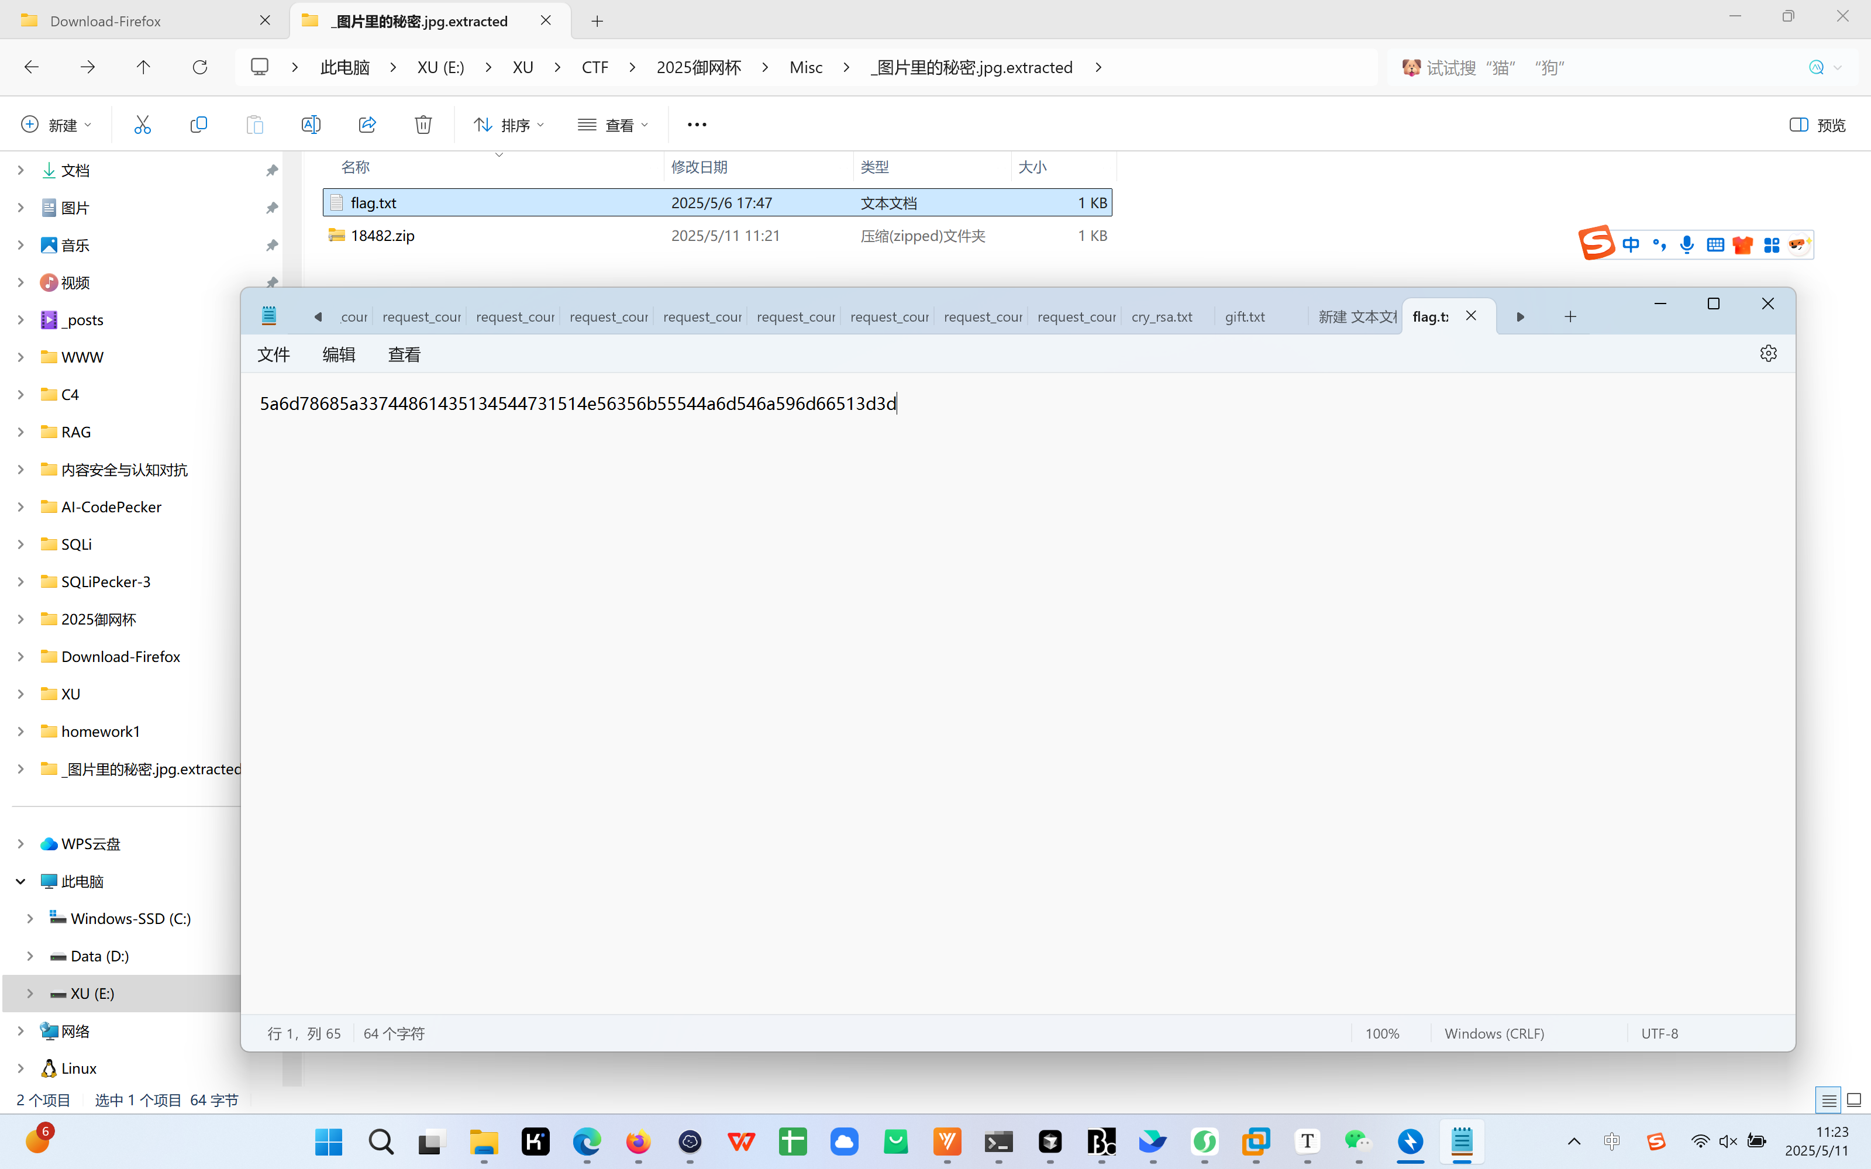Open Microsoft Edge from taskbar
This screenshot has width=1871, height=1169.
coord(587,1141)
